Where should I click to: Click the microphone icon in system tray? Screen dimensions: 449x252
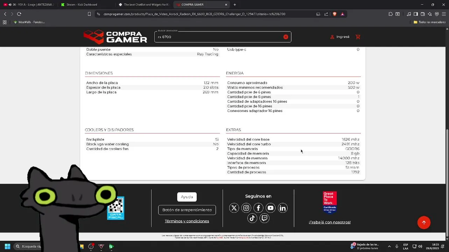[x=397, y=246]
